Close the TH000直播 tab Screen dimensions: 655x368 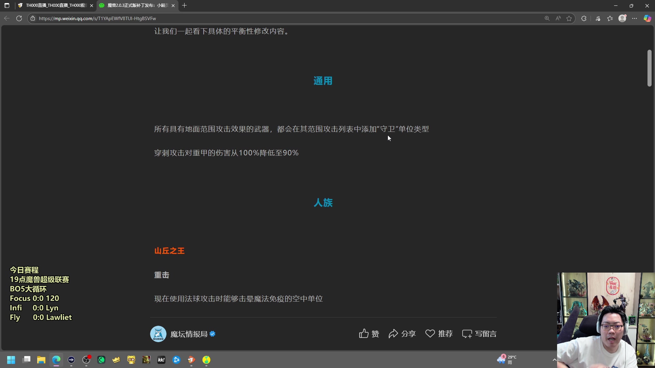tap(91, 5)
